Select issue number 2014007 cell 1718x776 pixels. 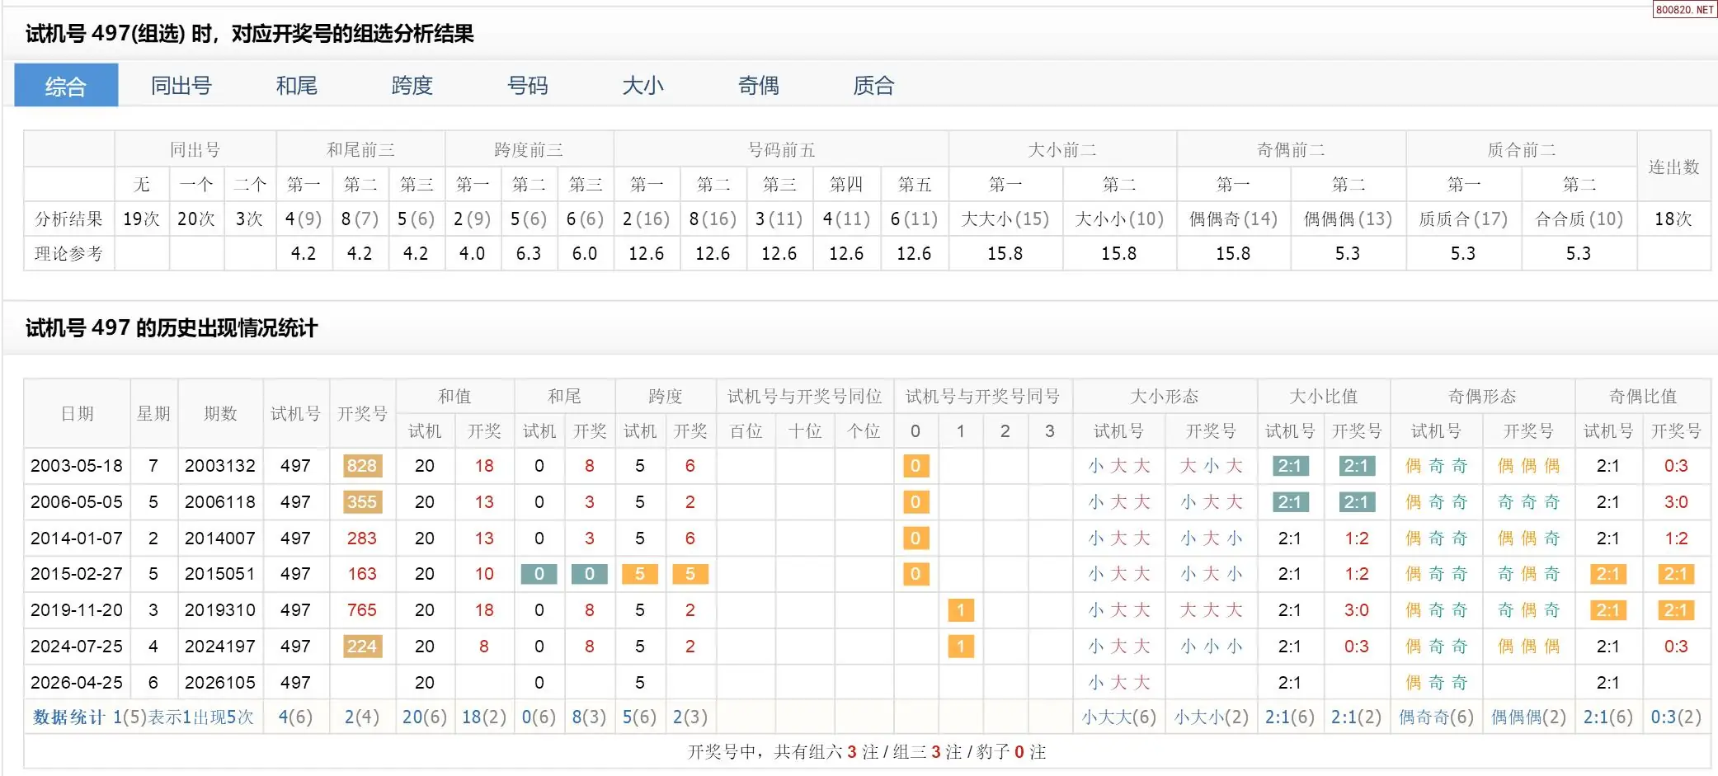tap(219, 538)
